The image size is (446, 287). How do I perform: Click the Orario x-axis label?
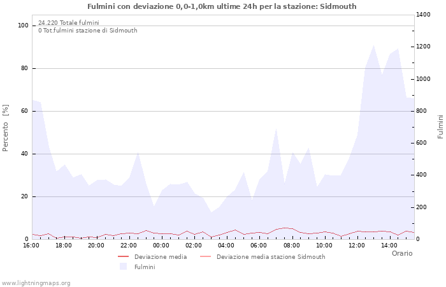[401, 253]
